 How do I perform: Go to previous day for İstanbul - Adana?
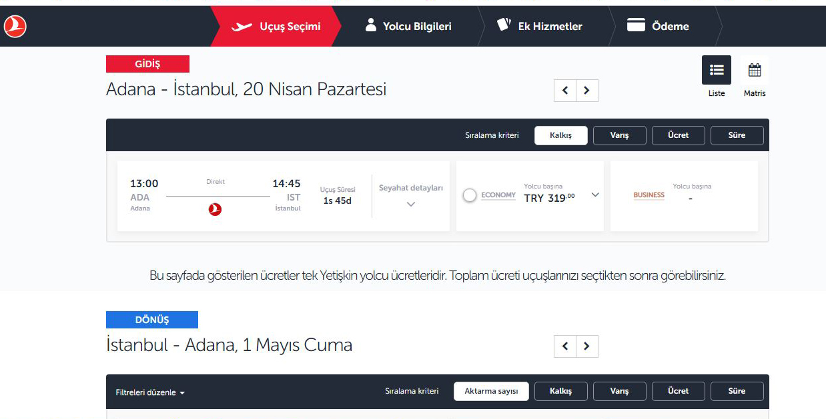[565, 346]
